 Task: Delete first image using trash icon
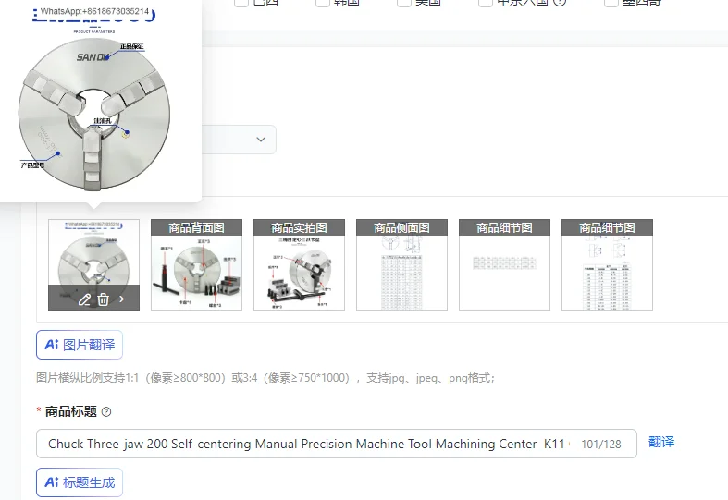[x=103, y=299]
